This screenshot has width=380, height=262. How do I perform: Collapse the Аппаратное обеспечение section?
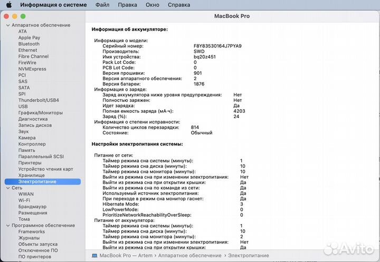click(8, 25)
